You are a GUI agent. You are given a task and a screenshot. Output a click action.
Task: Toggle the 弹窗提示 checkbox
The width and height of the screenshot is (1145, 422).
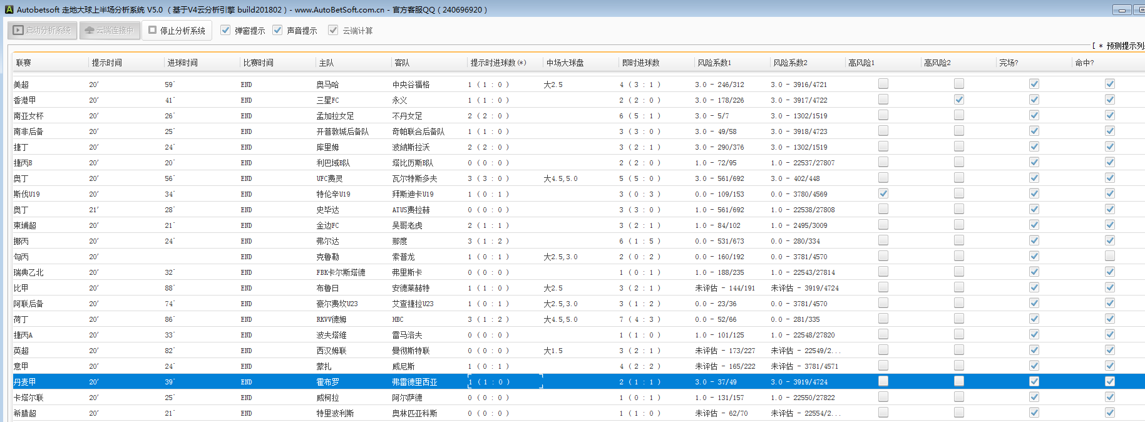226,30
